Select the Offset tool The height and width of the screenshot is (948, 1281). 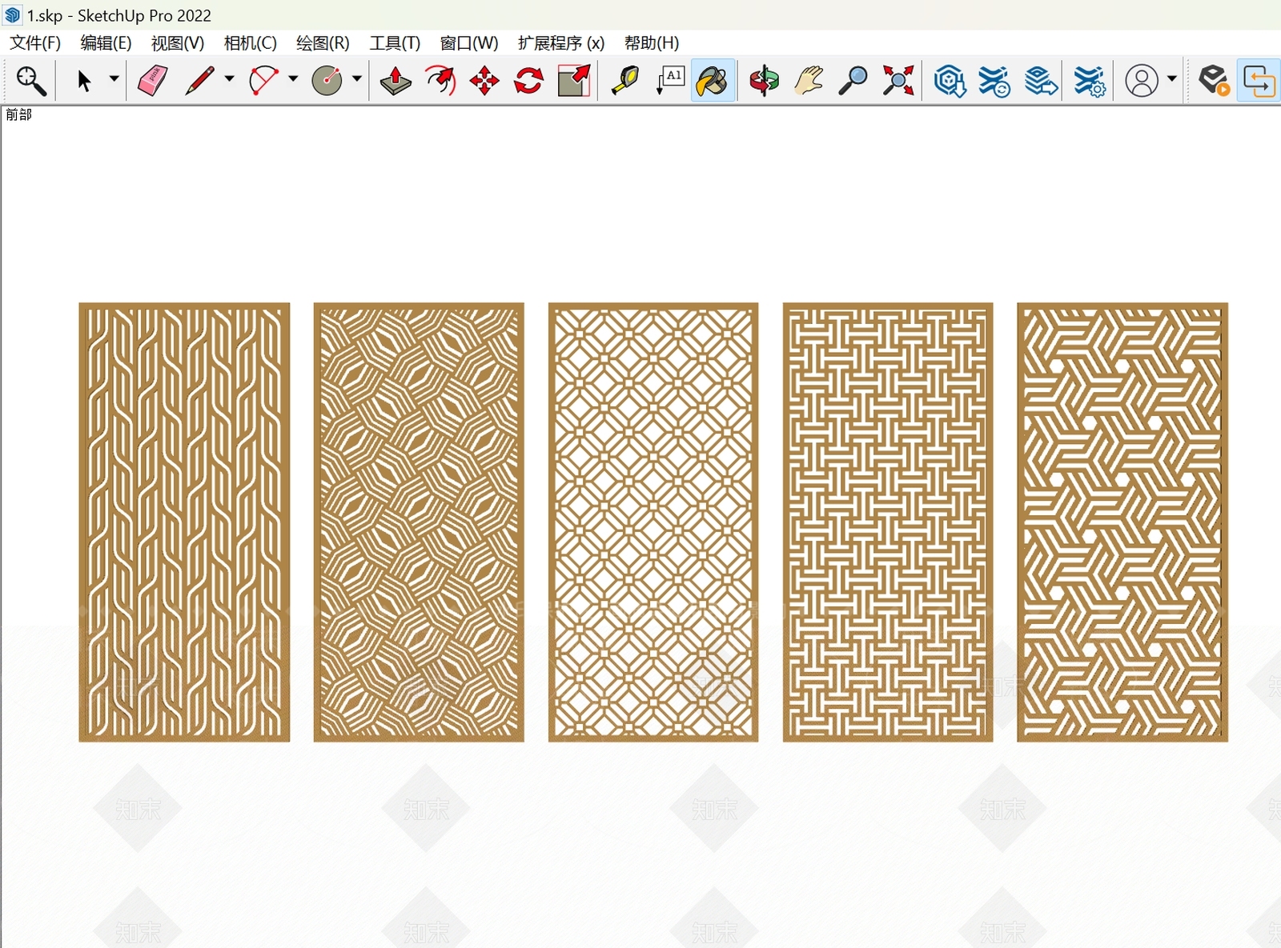tap(440, 81)
